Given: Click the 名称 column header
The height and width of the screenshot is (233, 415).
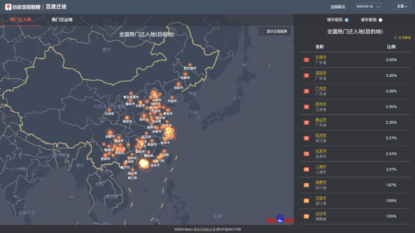Looking at the screenshot, I should click(x=319, y=47).
